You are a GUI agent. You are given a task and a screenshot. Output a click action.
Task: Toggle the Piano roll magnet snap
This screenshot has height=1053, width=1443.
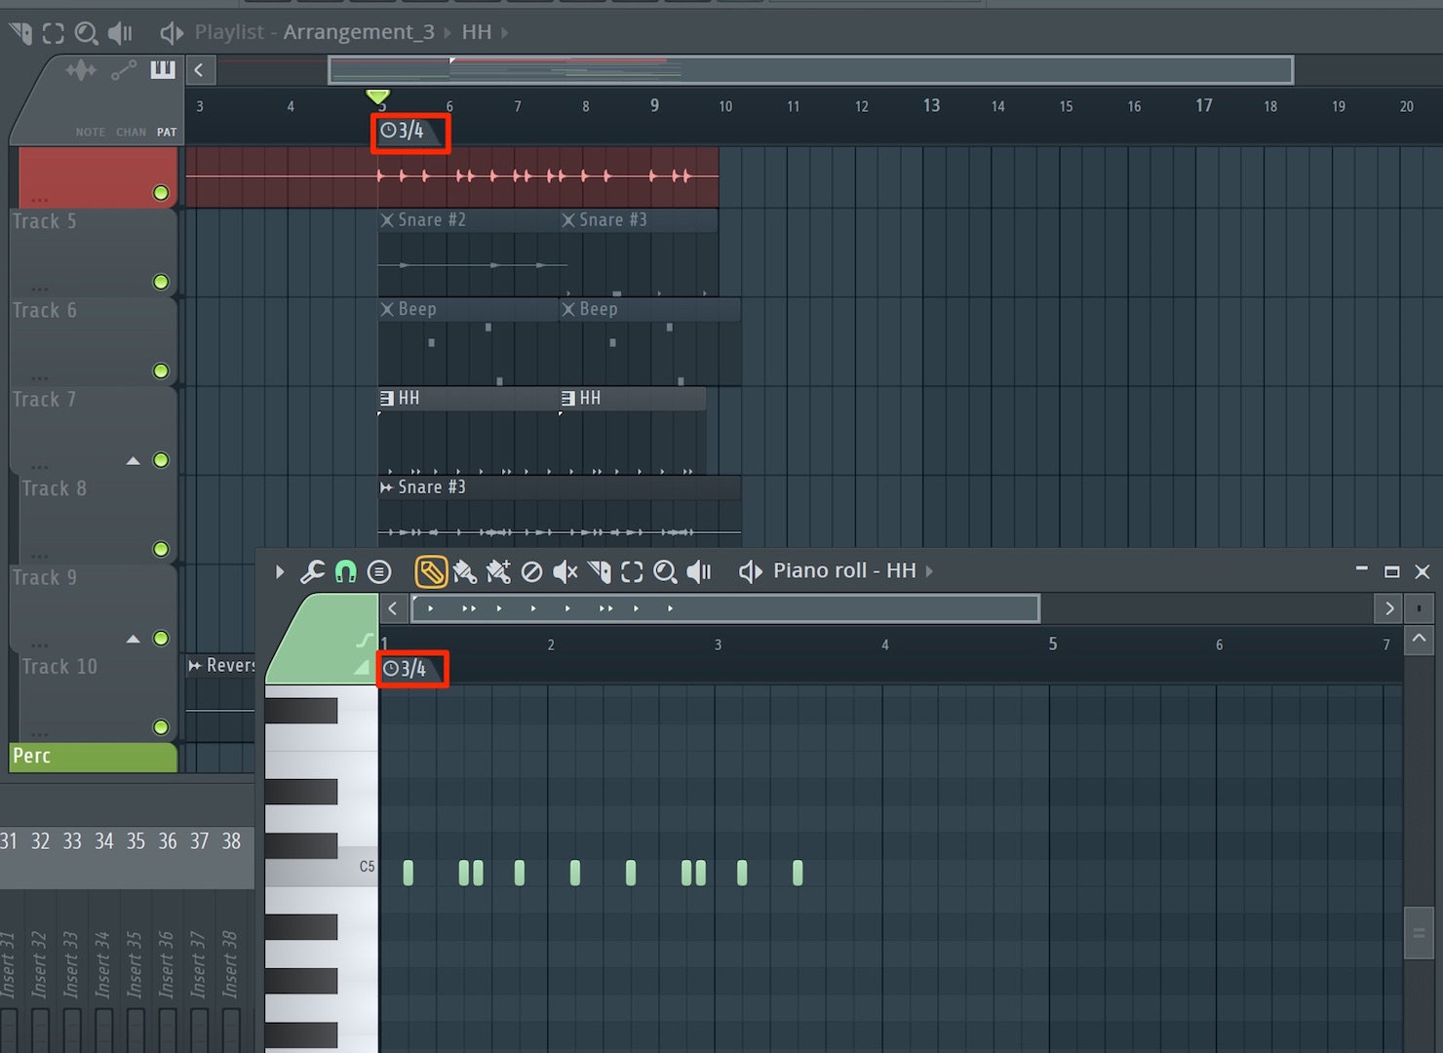tap(345, 571)
